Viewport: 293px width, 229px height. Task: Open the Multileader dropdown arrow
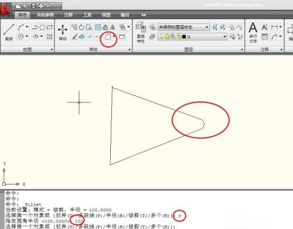coord(280,36)
